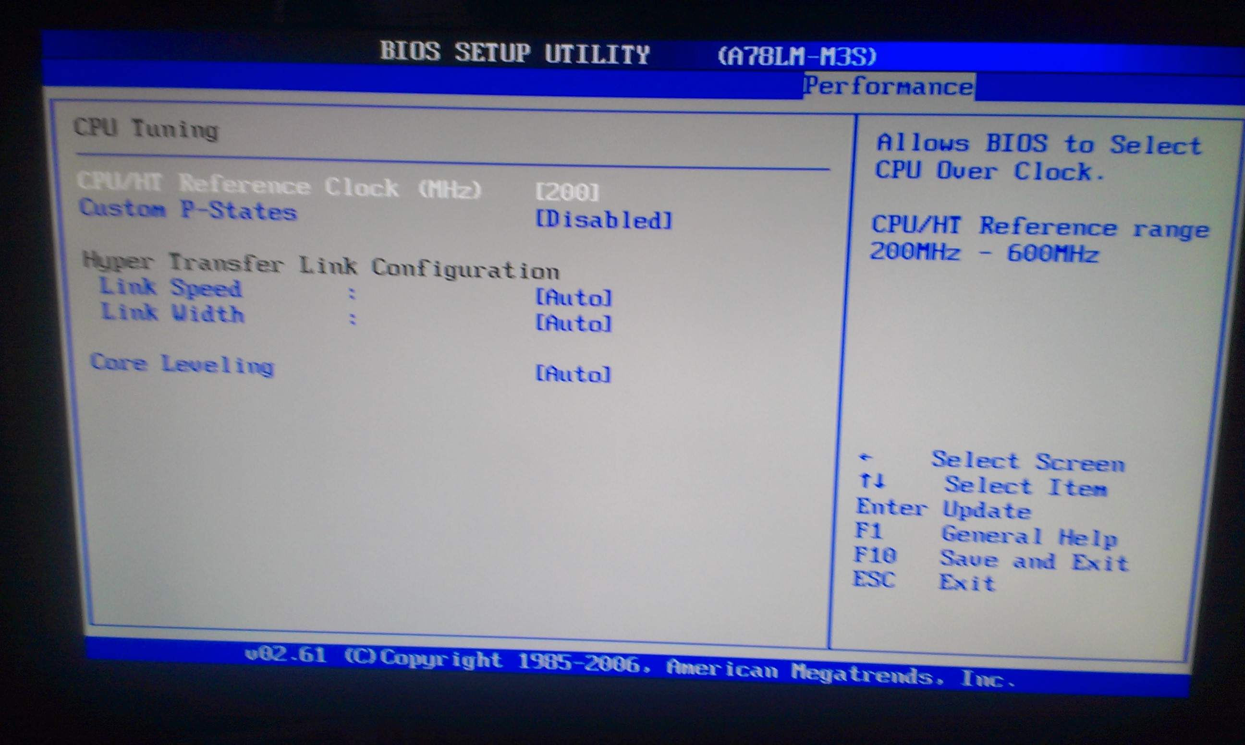Open the Link Width Auto dropdown
1245x745 pixels.
(574, 324)
